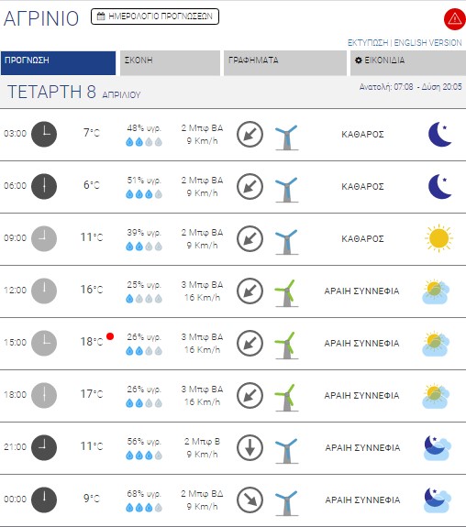The height and width of the screenshot is (527, 466).
Task: Click the sun icon for 09:00
Action: click(438, 238)
